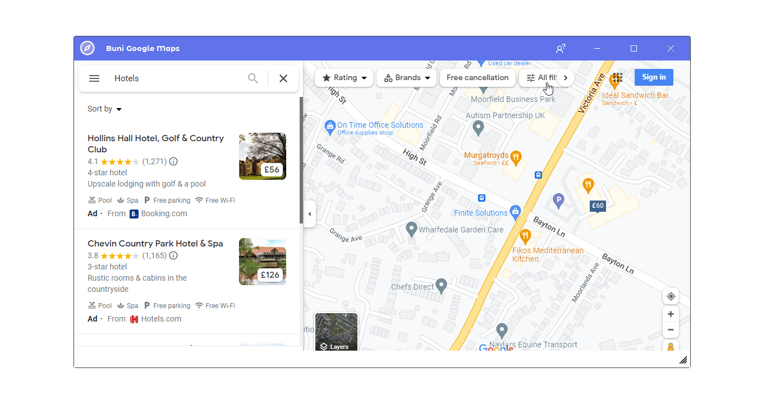
Task: Toggle the Free cancellation filter
Action: coord(478,78)
